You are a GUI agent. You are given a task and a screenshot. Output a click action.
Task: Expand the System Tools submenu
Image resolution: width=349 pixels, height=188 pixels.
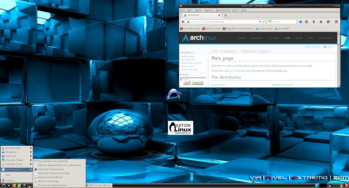tap(17, 164)
